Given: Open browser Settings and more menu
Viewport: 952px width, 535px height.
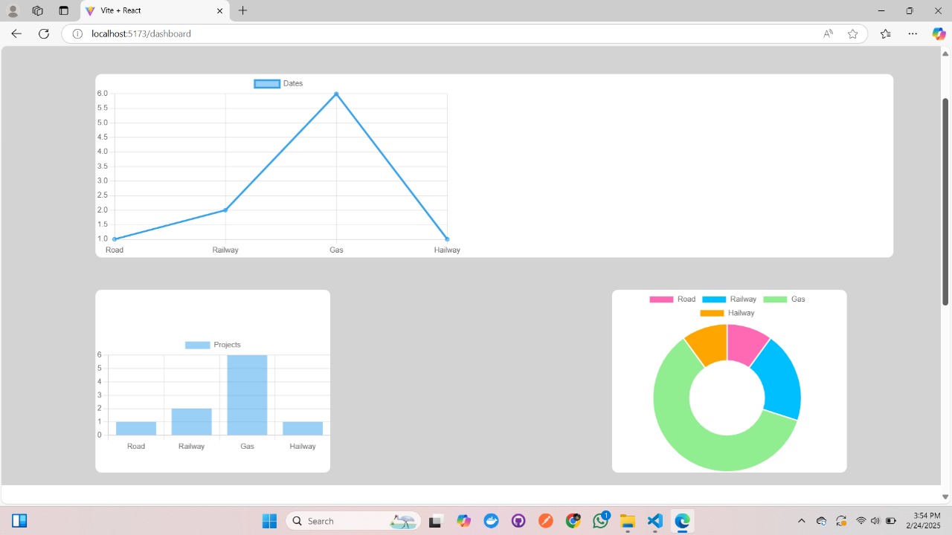Looking at the screenshot, I should 913,33.
